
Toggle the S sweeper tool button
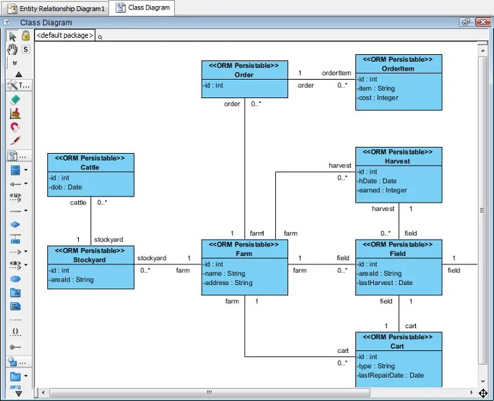pyautogui.click(x=26, y=49)
